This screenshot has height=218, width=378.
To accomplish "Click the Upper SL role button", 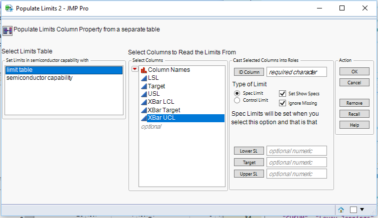I will click(x=249, y=174).
